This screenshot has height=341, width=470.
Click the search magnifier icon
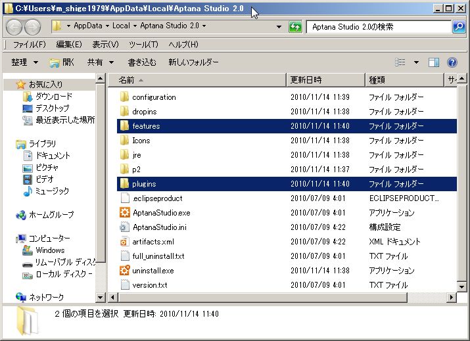tap(459, 27)
